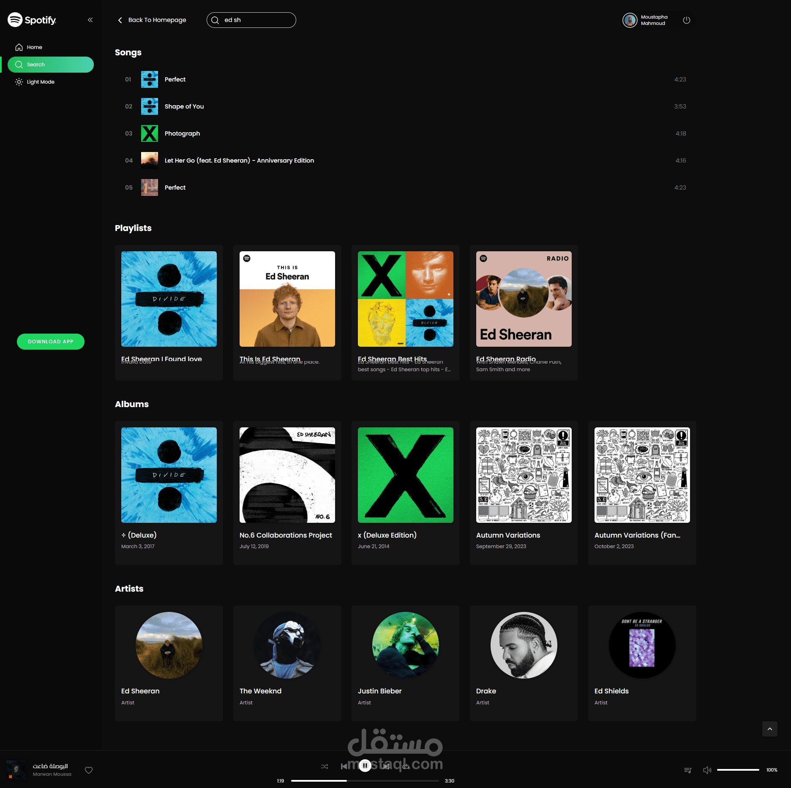
Task: Click Back To Homepage link
Action: [x=152, y=20]
